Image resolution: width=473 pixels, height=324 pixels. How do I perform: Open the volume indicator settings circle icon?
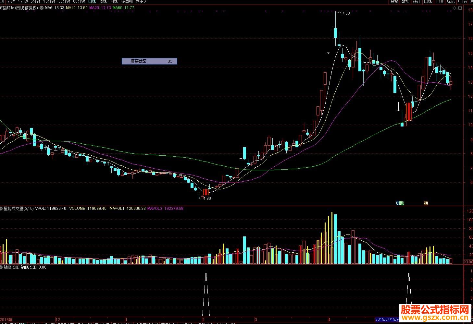(x=2, y=209)
